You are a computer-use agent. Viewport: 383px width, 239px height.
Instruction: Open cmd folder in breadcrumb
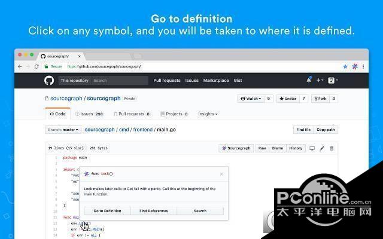[124, 130]
